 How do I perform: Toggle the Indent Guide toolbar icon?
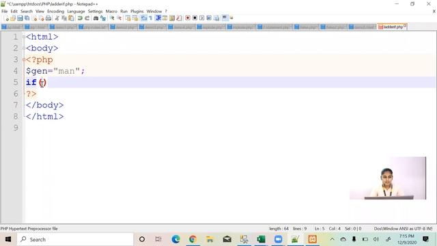[158, 18]
